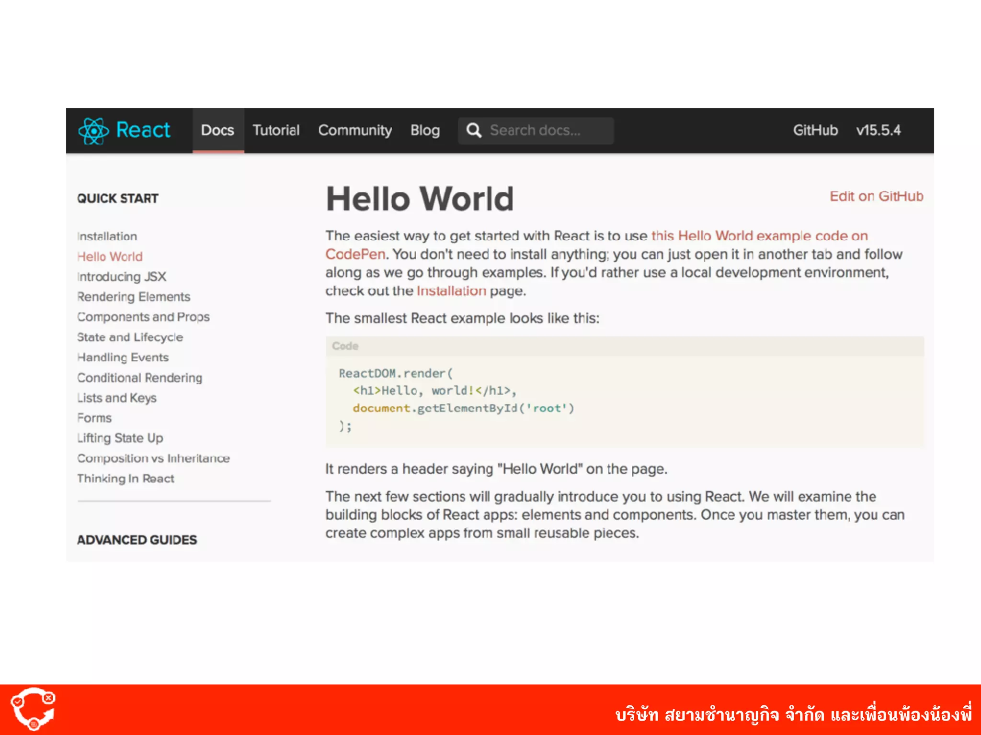Click the company logo in red footer
Screen dimensions: 981x735
(x=33, y=709)
